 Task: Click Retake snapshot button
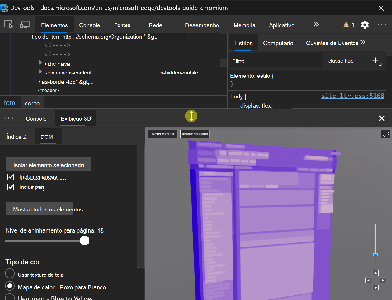coord(195,134)
